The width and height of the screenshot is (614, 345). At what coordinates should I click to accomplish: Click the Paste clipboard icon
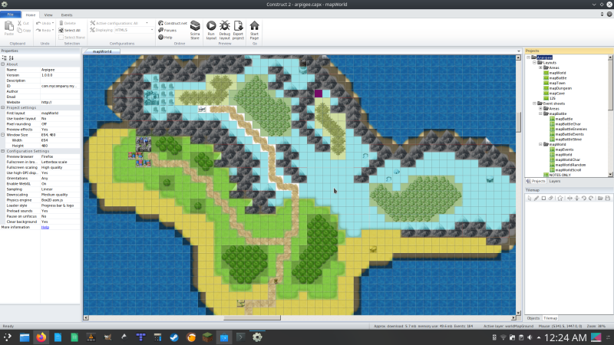[9, 26]
